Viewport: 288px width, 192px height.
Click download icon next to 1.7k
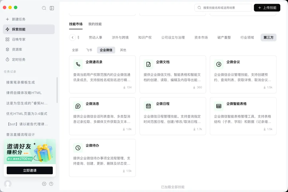[x=194, y=129]
